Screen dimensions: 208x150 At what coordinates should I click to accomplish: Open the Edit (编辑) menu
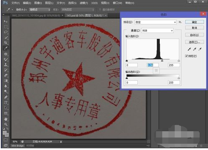click(x=27, y=3)
